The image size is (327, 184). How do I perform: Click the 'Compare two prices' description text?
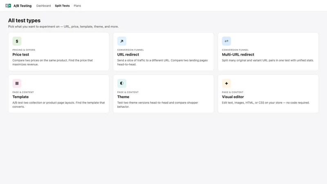pos(53,63)
